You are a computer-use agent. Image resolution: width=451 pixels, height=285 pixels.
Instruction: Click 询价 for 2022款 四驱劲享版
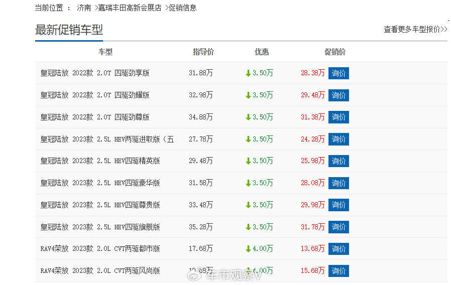[x=339, y=73]
